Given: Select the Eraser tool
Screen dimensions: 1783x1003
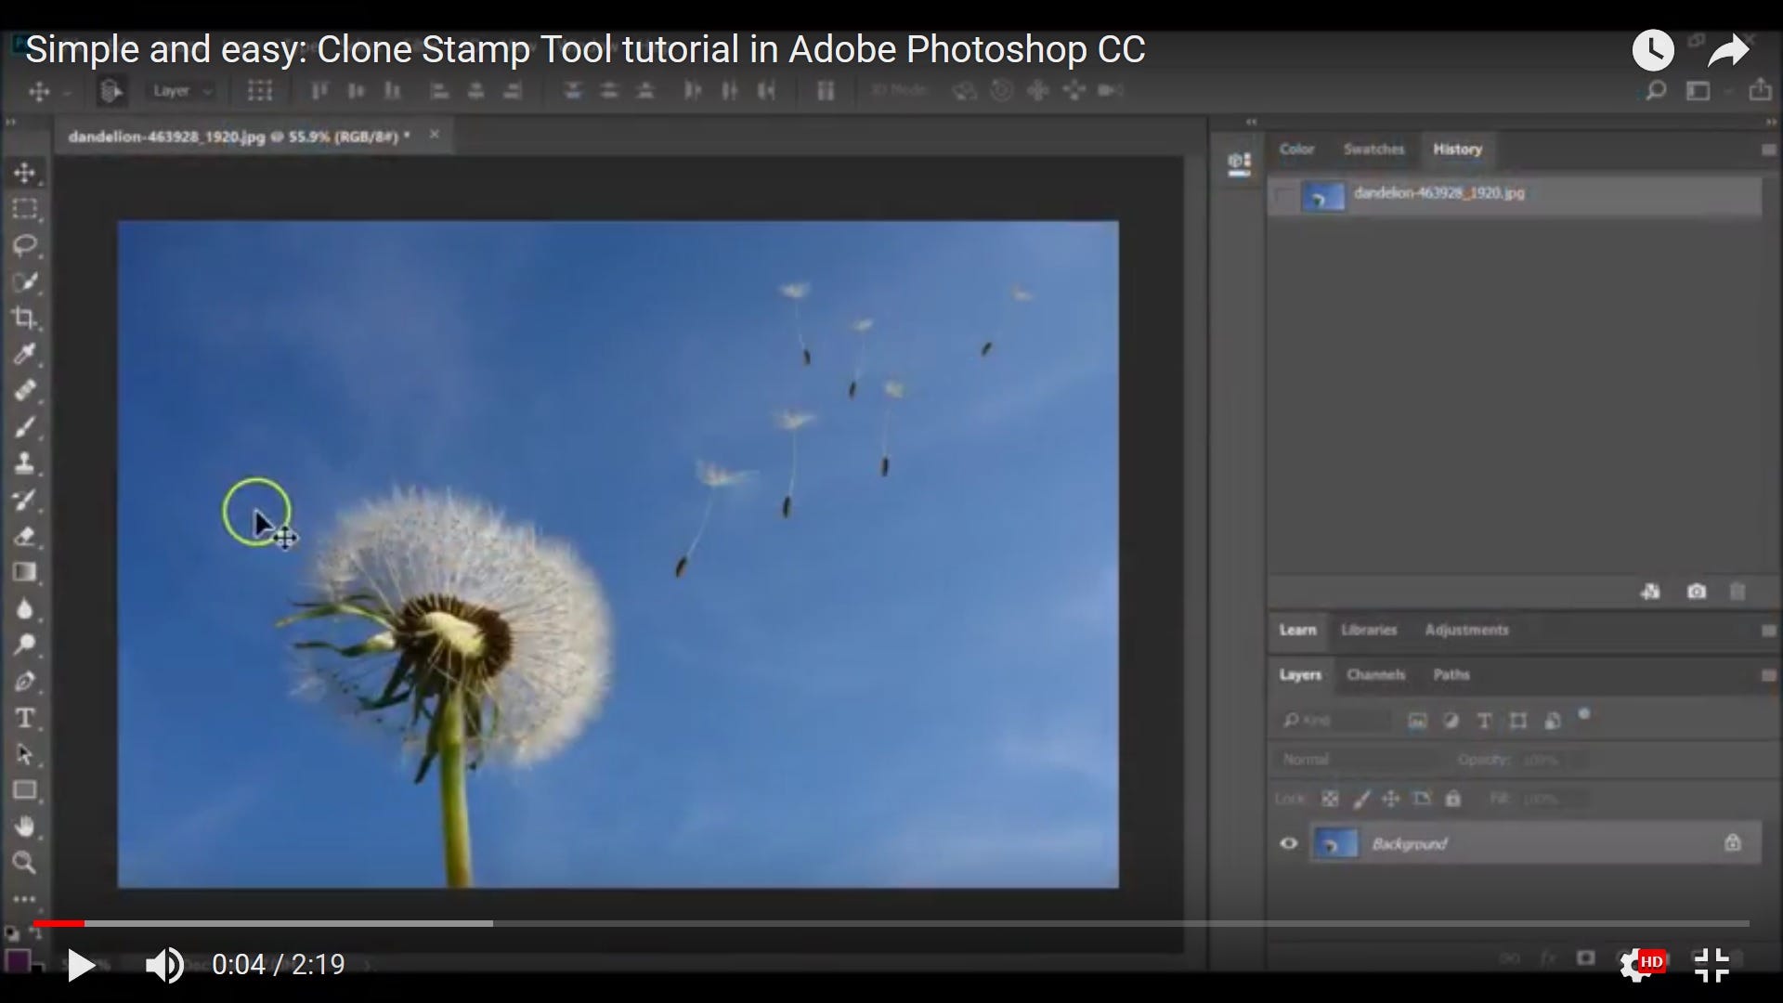Looking at the screenshot, I should point(25,536).
